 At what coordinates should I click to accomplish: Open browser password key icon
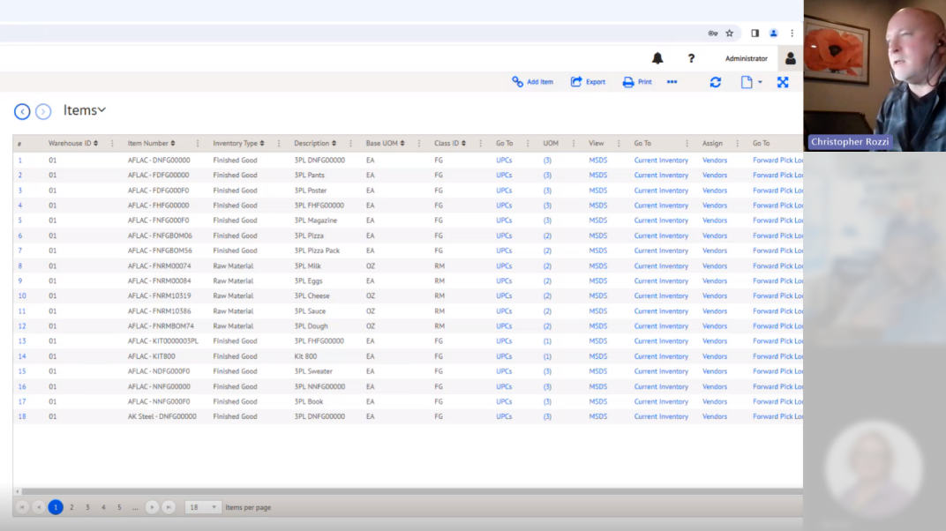tap(712, 34)
